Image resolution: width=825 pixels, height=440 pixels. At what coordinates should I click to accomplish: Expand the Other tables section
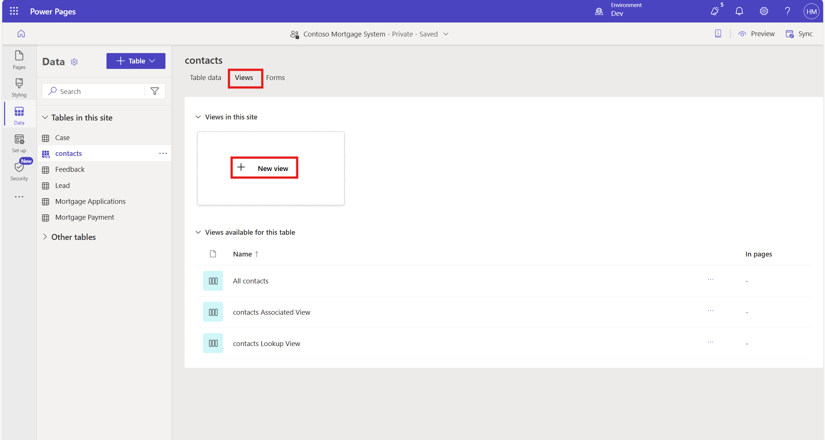click(45, 237)
